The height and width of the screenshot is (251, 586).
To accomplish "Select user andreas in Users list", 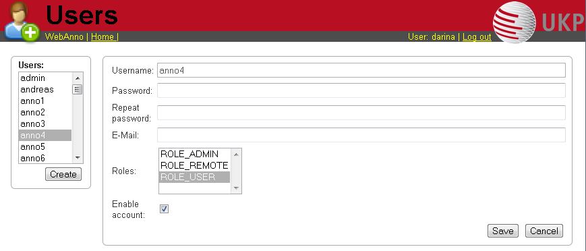I will click(x=45, y=90).
